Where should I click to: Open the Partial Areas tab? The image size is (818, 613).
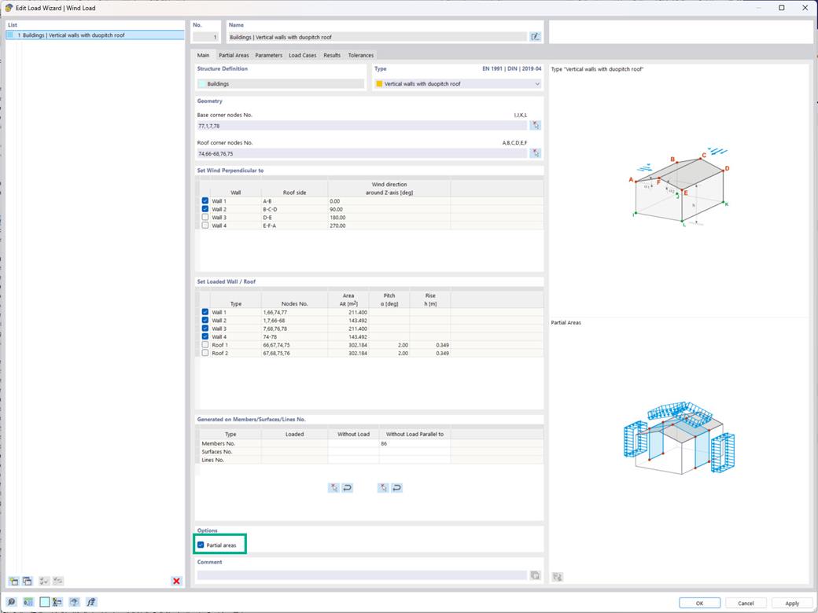coord(233,55)
